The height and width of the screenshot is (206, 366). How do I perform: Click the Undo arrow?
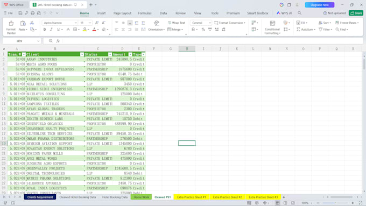click(45, 13)
